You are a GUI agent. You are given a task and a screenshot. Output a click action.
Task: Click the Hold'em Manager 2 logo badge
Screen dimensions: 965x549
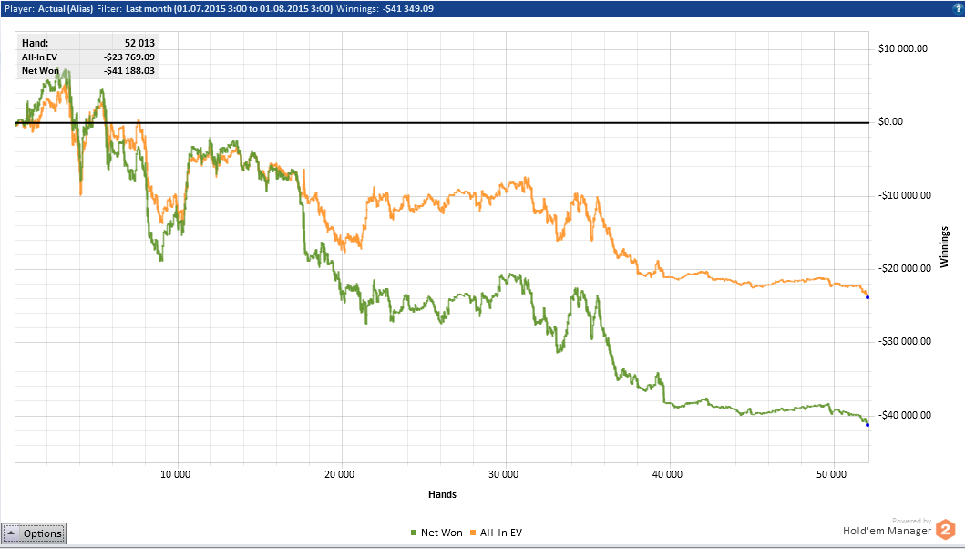coord(945,530)
